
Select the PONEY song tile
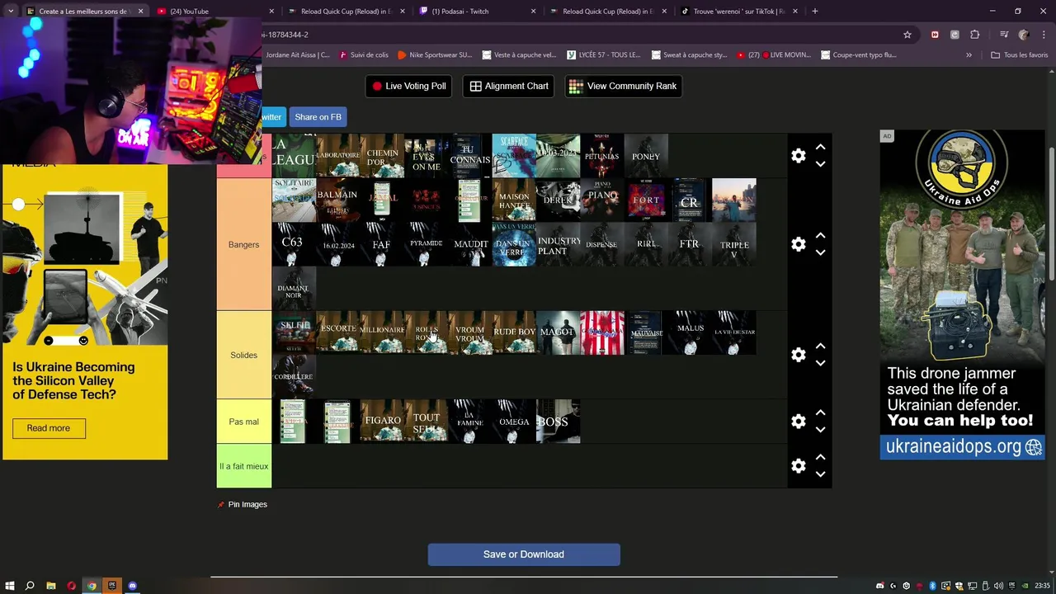tap(646, 156)
